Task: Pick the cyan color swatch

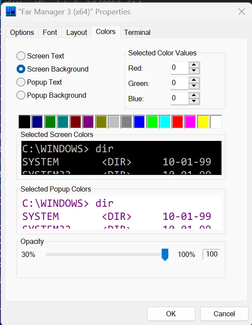Action: pos(165,122)
